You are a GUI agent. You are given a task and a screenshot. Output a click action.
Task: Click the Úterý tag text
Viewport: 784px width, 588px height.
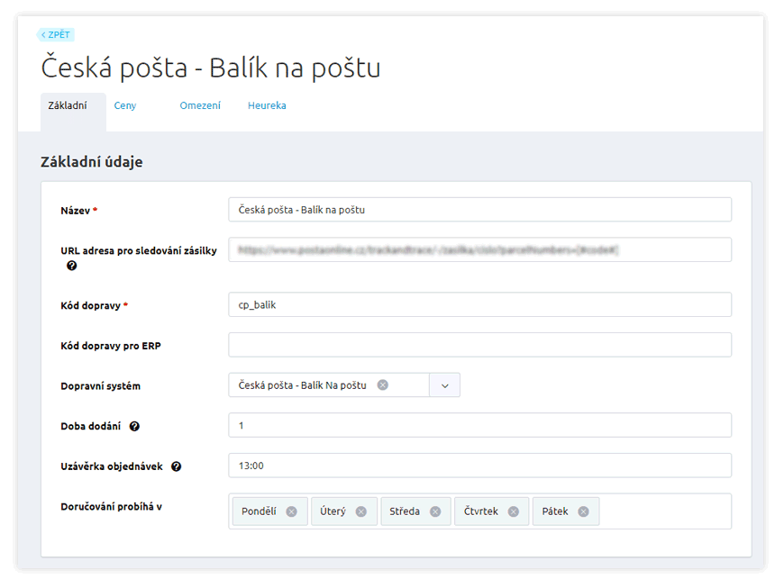pyautogui.click(x=333, y=511)
